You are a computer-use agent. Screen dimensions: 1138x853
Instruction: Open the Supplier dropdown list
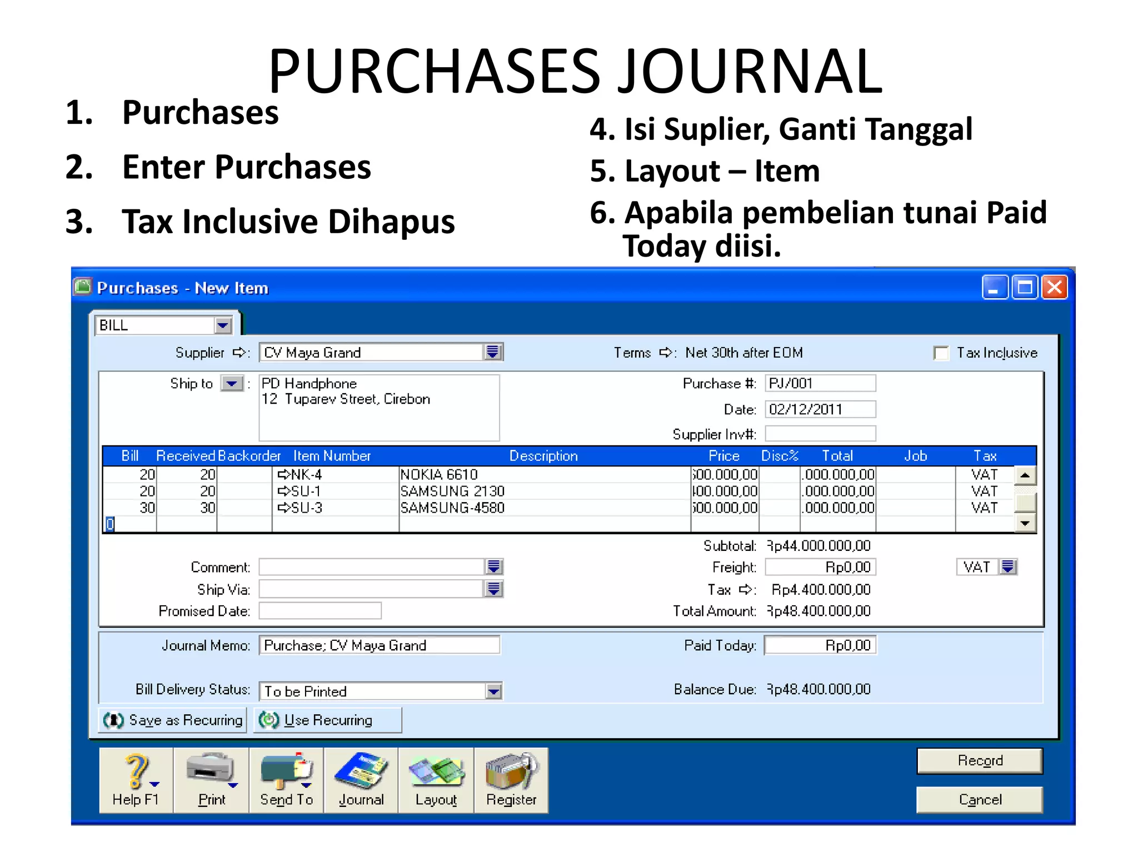493,352
